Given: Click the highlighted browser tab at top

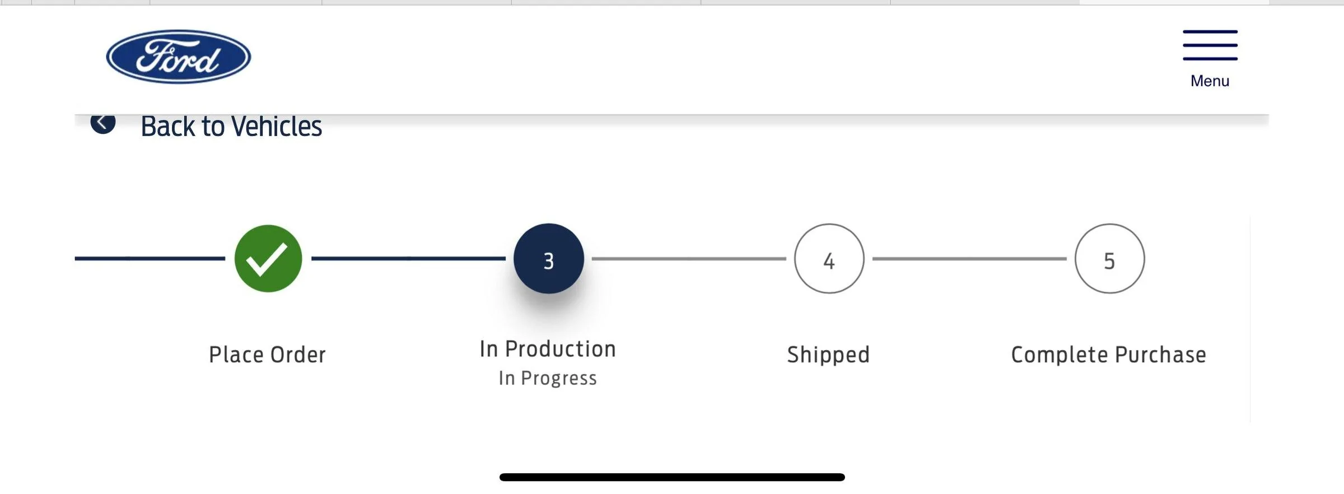Looking at the screenshot, I should point(1174,2).
